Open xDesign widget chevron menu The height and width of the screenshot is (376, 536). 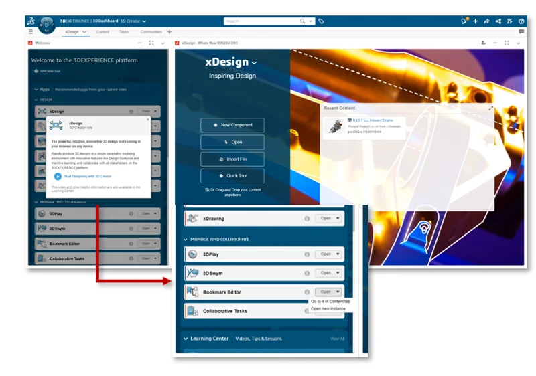click(x=518, y=43)
